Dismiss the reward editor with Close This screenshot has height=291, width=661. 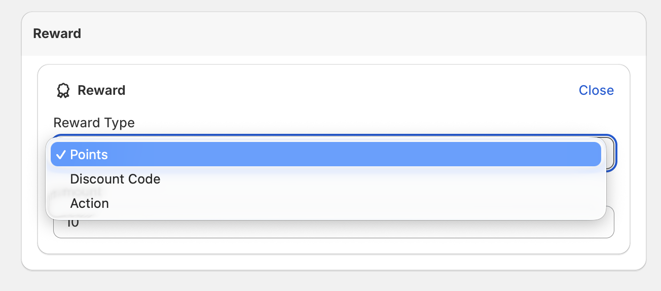click(x=596, y=90)
